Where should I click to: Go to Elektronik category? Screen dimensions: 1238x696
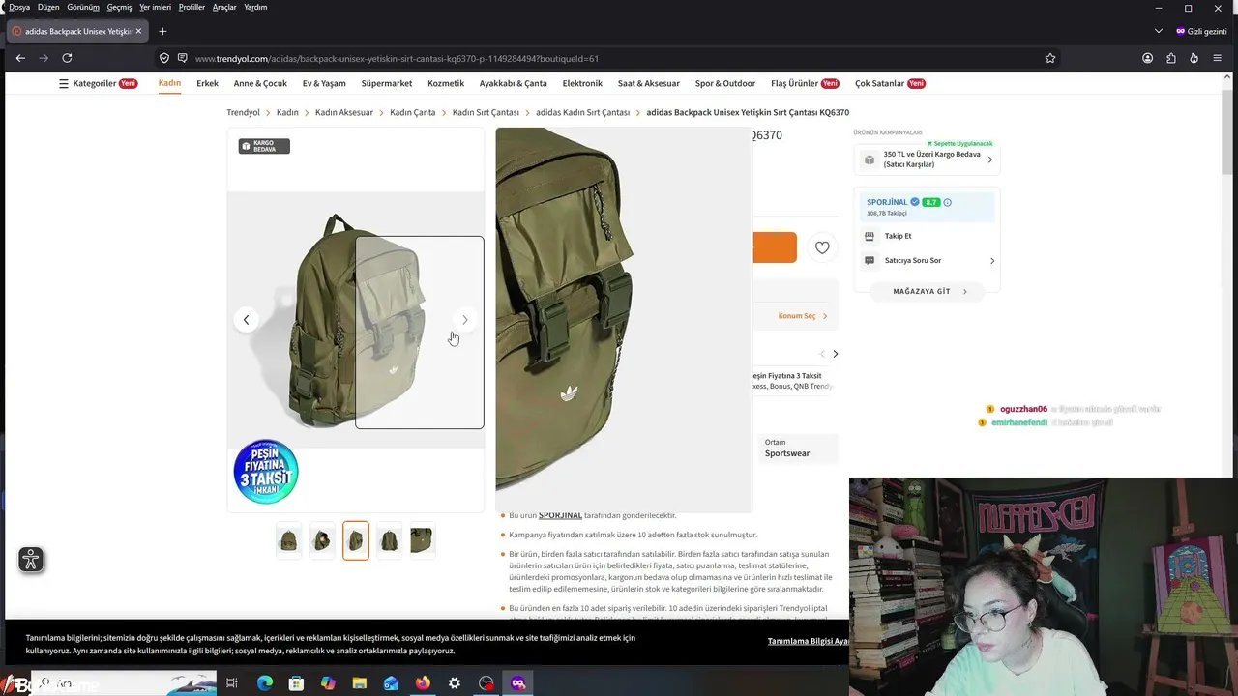tap(582, 83)
